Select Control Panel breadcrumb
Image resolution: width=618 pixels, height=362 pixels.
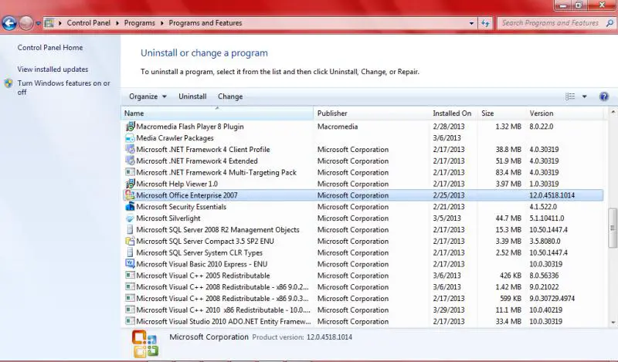click(x=89, y=23)
